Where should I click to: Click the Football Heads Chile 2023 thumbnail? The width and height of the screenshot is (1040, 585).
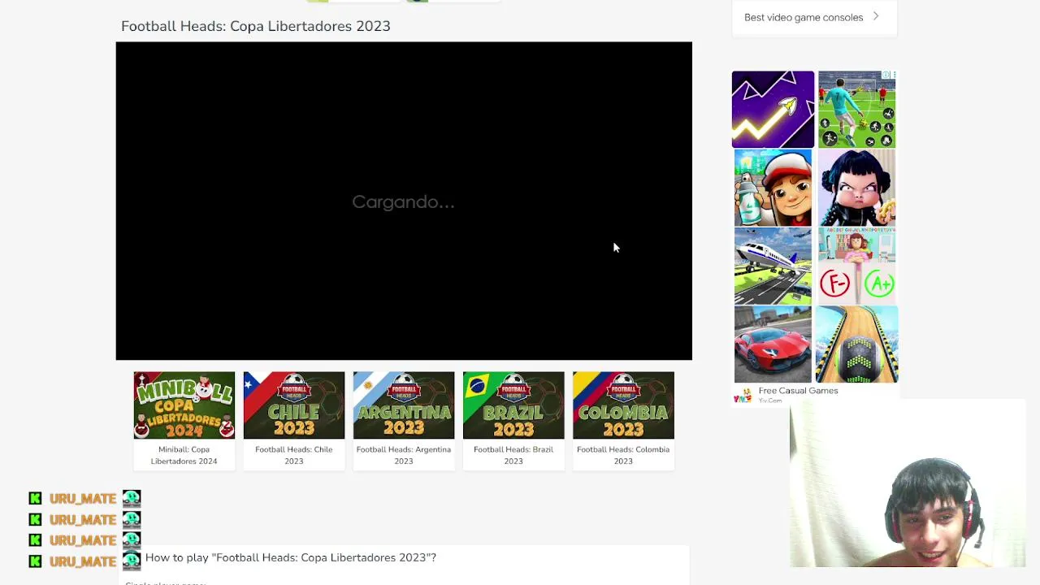[x=294, y=405]
